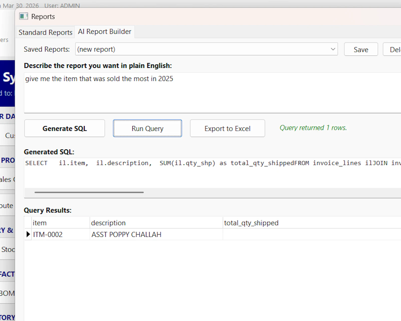This screenshot has width=401, height=321.
Task: Click into the Generated SQL text area
Action: [x=213, y=173]
